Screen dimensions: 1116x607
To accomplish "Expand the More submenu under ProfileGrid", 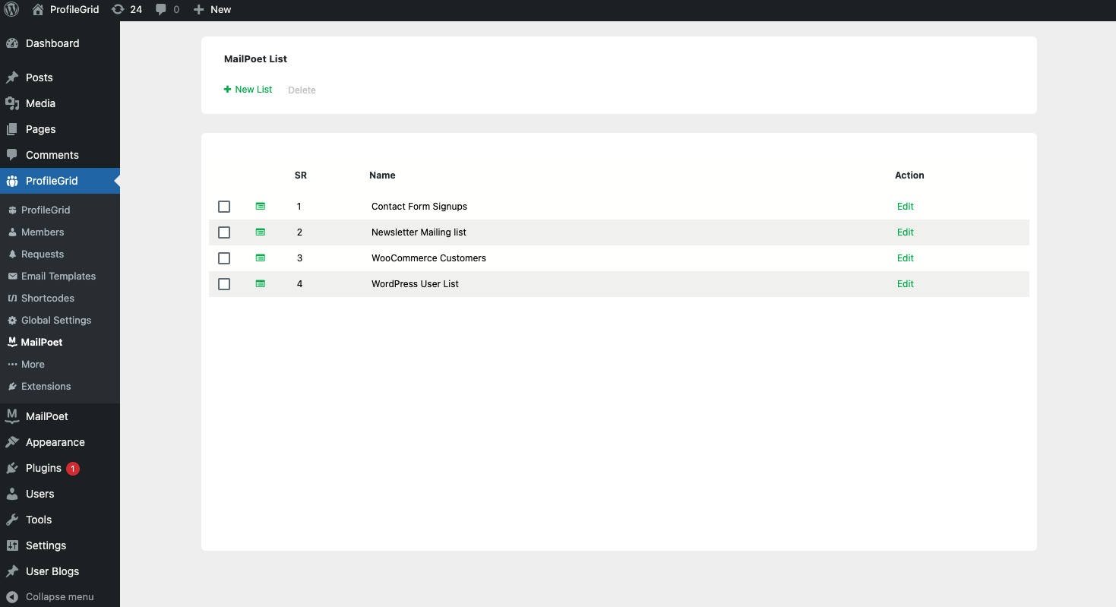I will (x=33, y=365).
